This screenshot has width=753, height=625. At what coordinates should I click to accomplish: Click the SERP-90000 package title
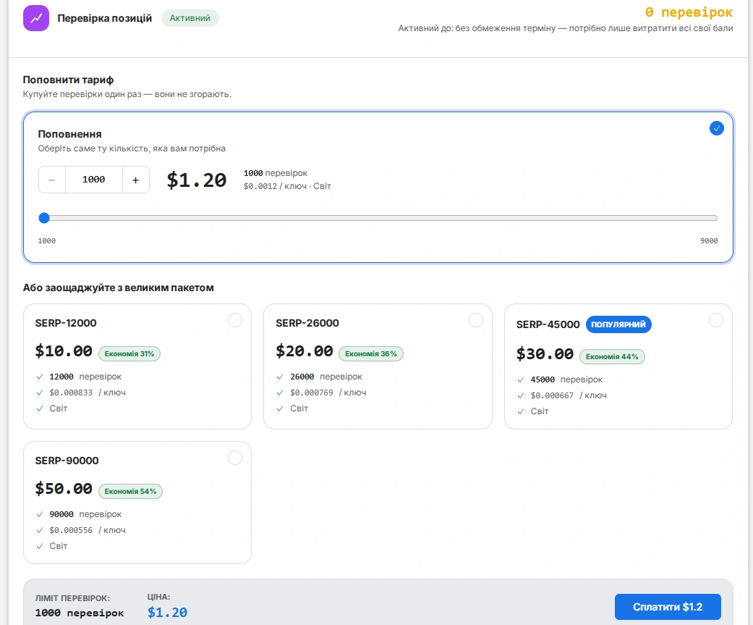coord(67,461)
